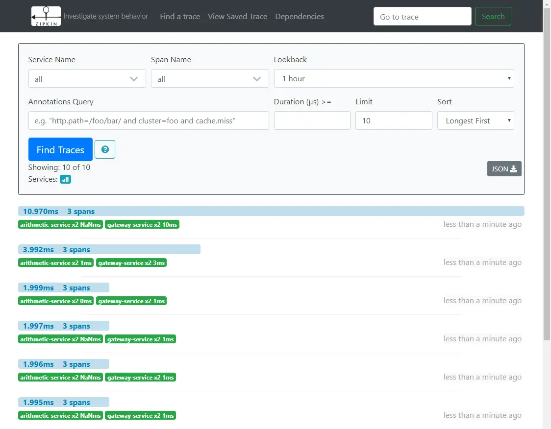Open the Sort Longest First dropdown
The height and width of the screenshot is (429, 551).
[476, 121]
